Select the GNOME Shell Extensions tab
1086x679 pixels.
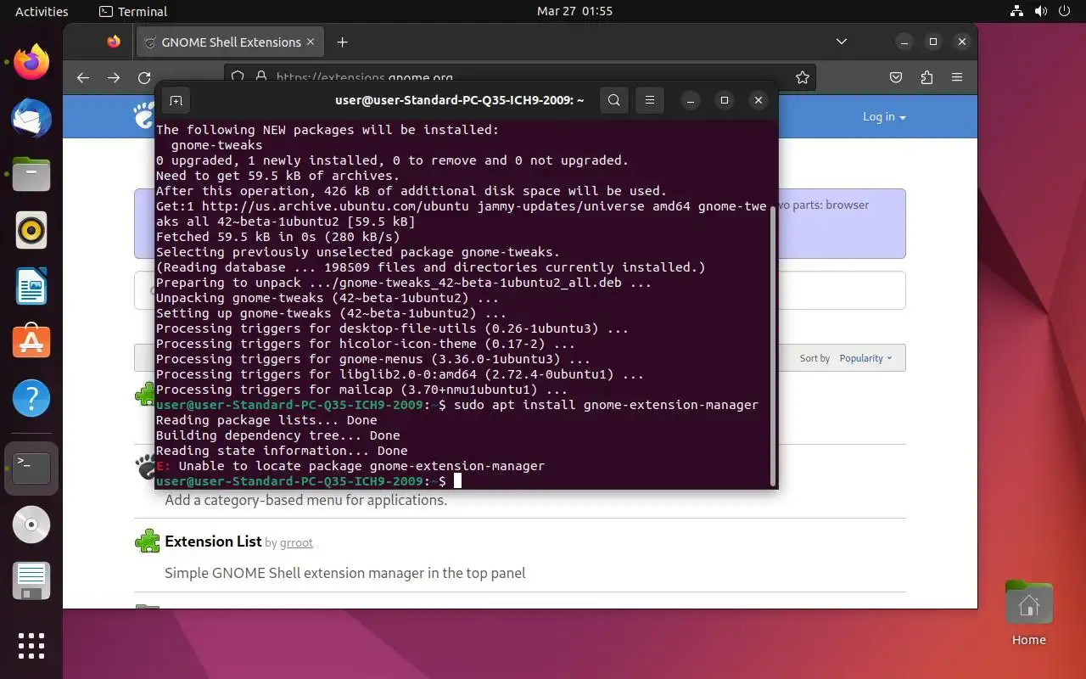click(x=229, y=42)
